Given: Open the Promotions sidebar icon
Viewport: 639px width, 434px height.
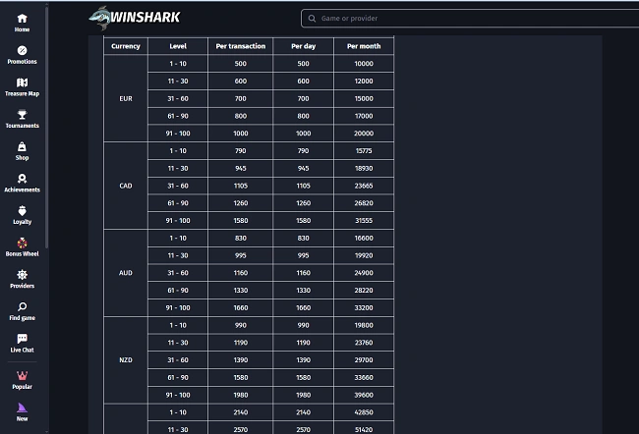Looking at the screenshot, I should tap(22, 50).
